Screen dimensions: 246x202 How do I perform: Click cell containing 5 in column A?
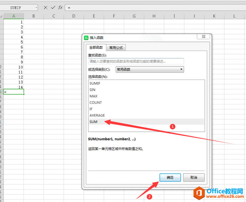(14, 42)
